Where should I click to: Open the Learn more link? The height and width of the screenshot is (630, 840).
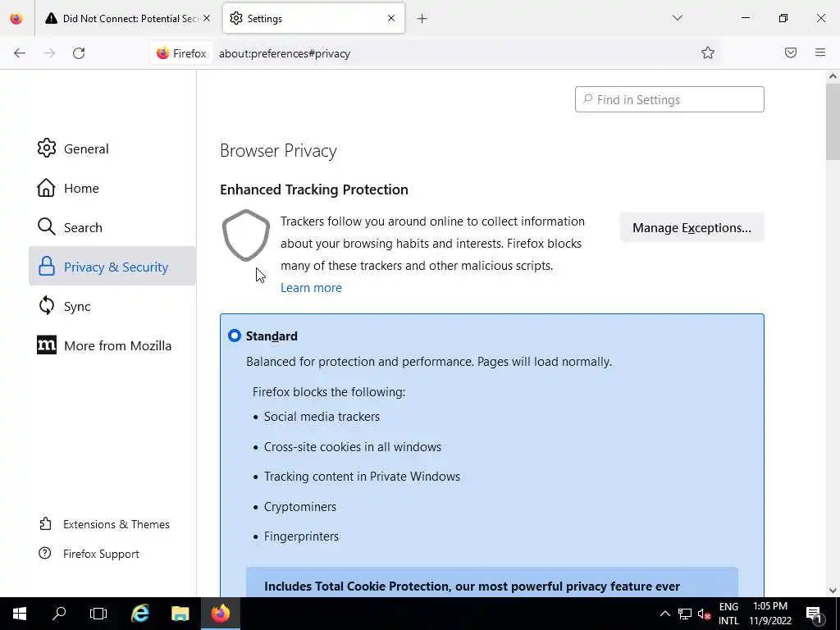point(311,288)
